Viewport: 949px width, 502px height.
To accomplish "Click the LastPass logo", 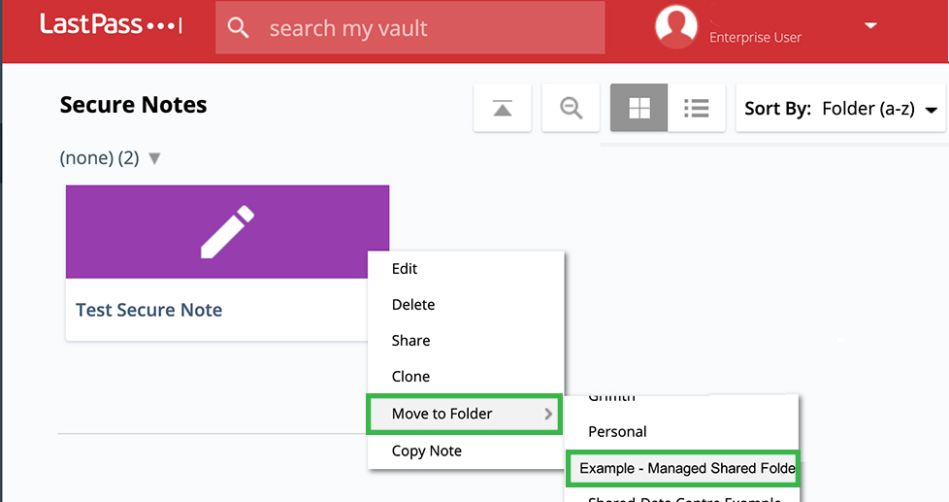I will click(110, 26).
